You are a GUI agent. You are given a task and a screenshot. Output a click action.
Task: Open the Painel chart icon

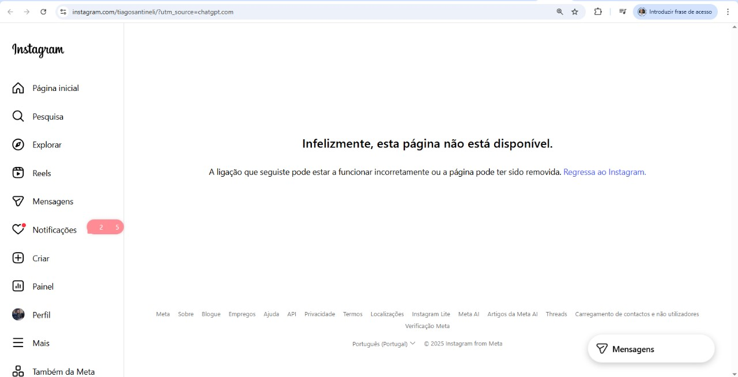18,286
